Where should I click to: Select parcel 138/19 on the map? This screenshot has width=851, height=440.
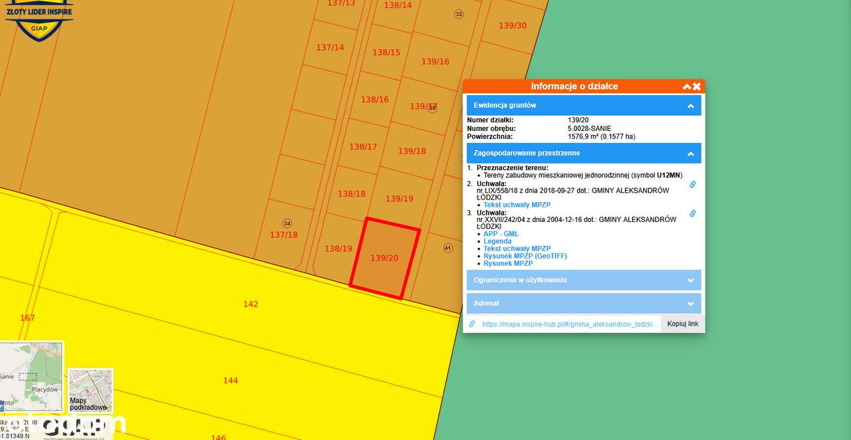tap(338, 249)
